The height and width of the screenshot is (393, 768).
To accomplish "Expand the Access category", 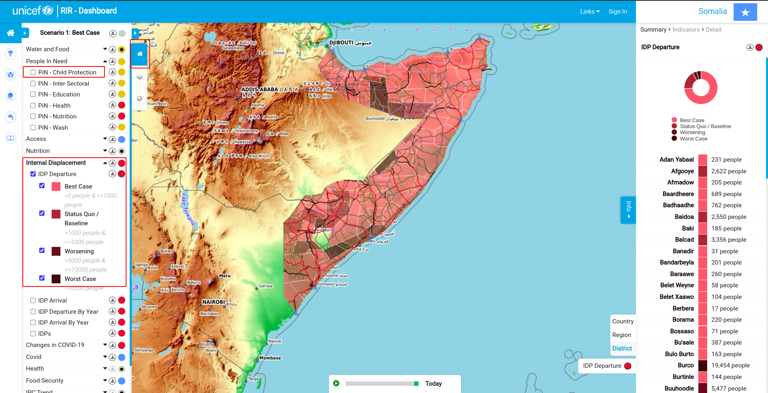I will (x=105, y=139).
